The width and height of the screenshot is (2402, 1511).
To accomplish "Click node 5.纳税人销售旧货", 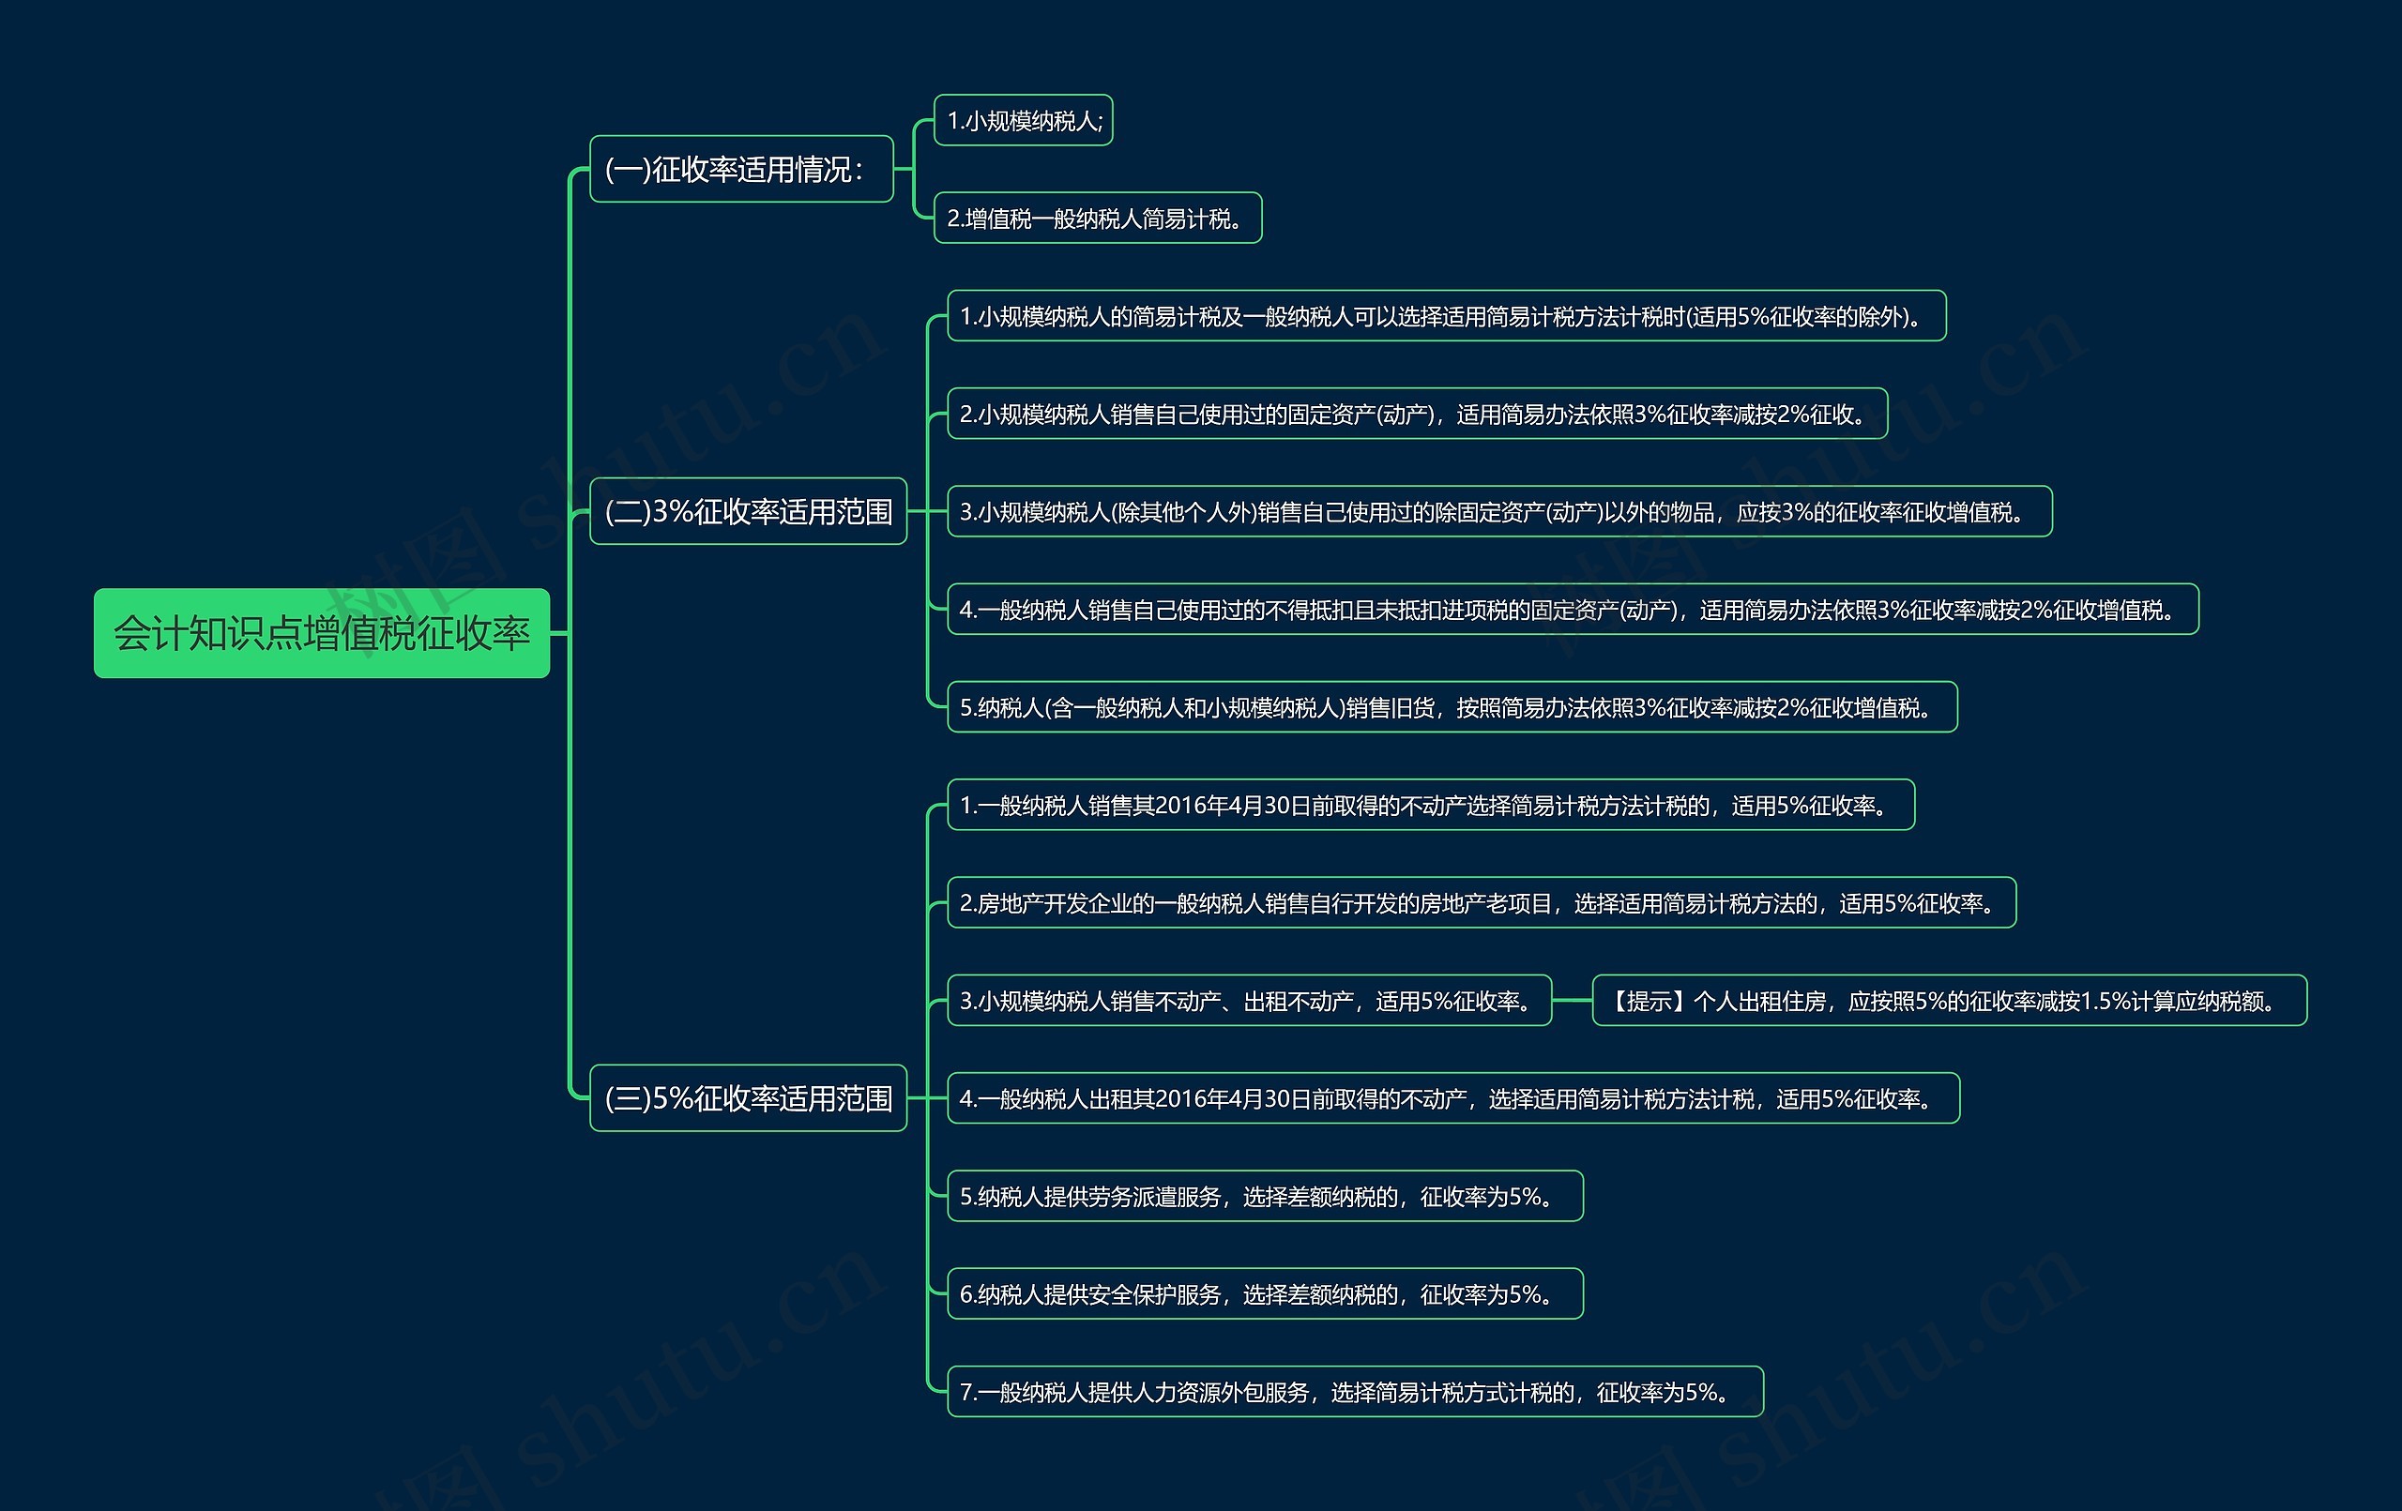I will 1452,707.
